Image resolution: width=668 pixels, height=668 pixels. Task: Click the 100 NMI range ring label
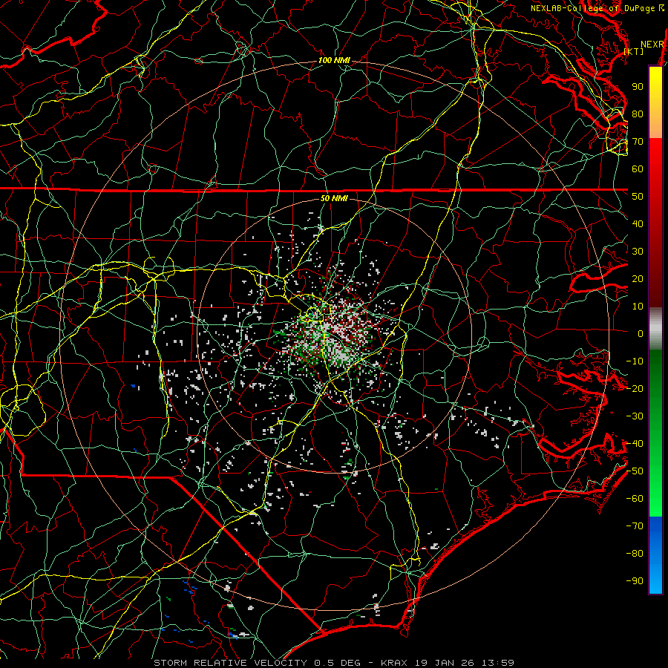pos(334,61)
